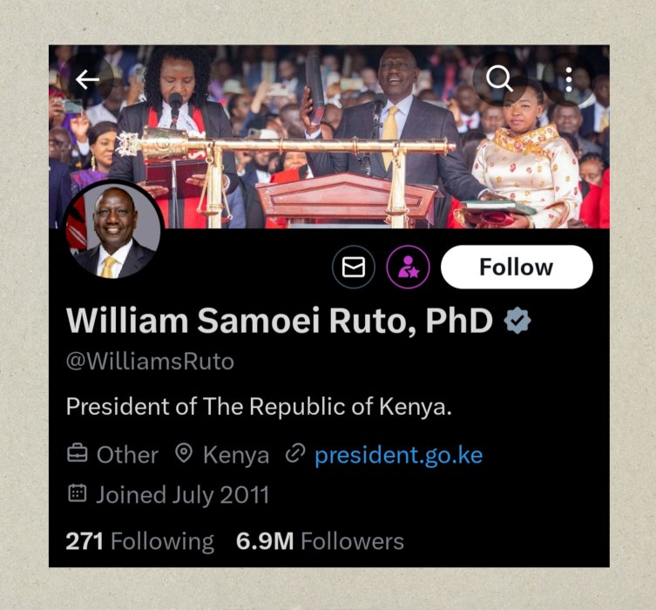Open the inauguration header banner image
Viewport: 656px width, 610px height.
(328, 137)
